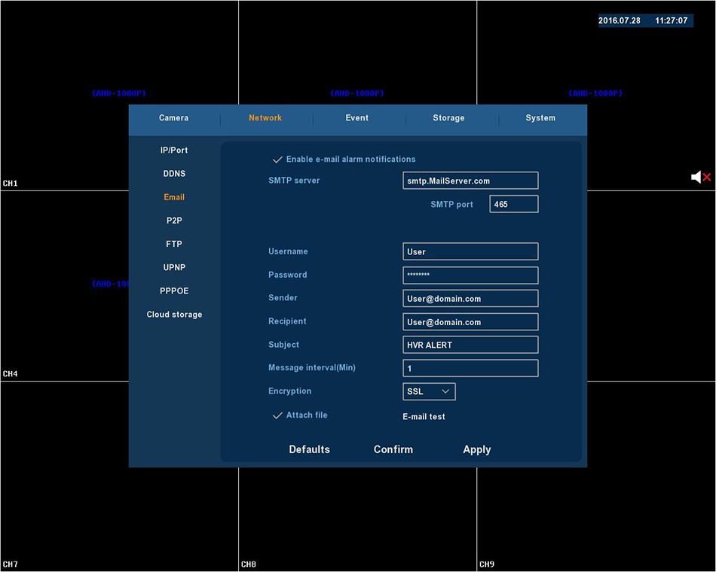Click the SMTP server input field
This screenshot has width=716, height=572.
[470, 181]
